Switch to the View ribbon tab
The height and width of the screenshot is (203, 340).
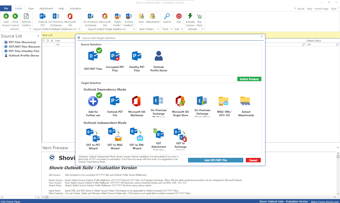point(31,9)
